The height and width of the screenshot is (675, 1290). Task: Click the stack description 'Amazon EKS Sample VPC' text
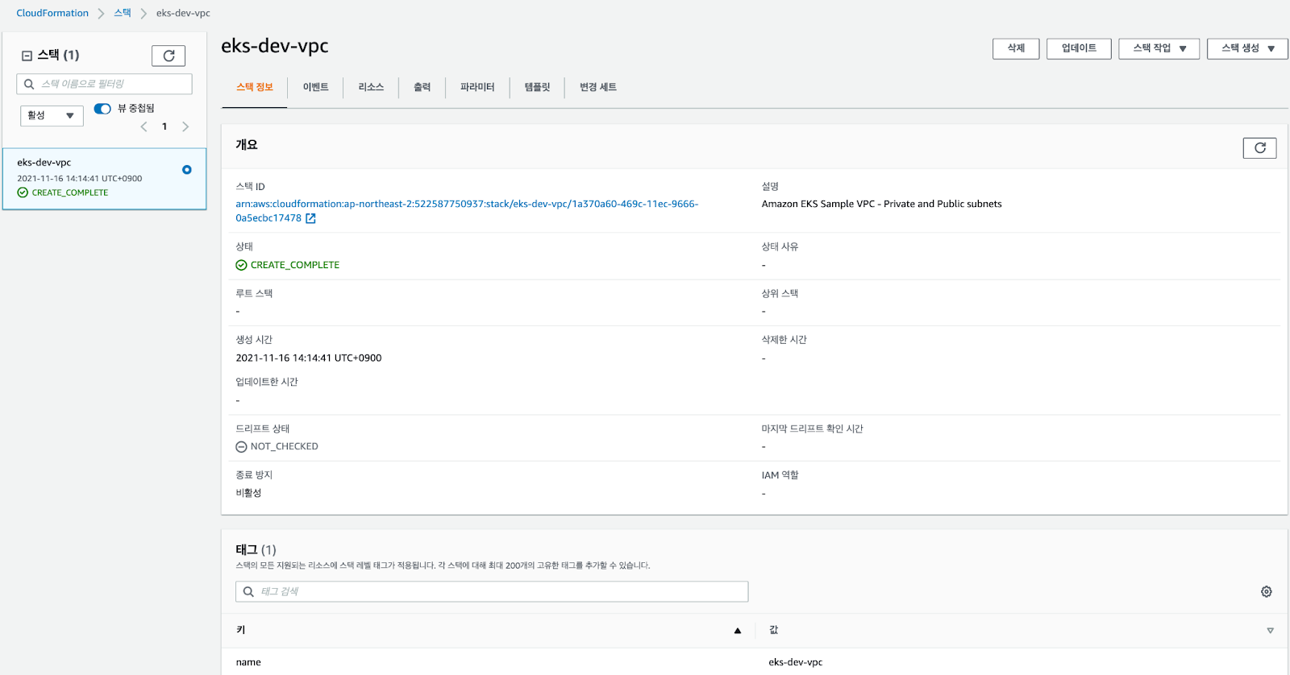[881, 204]
